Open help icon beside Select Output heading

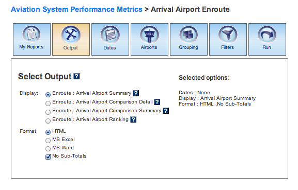click(x=76, y=76)
